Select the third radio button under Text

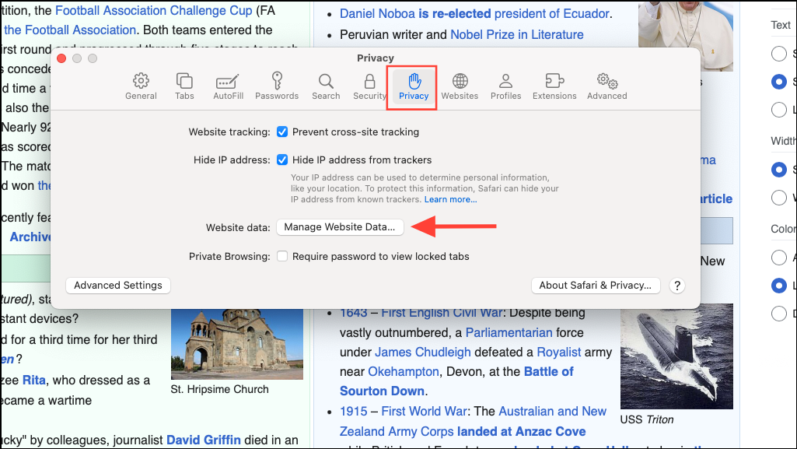(x=778, y=109)
